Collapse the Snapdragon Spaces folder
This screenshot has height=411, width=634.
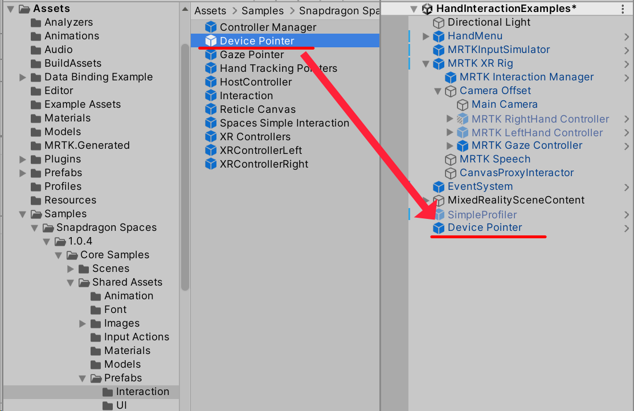click(x=35, y=228)
